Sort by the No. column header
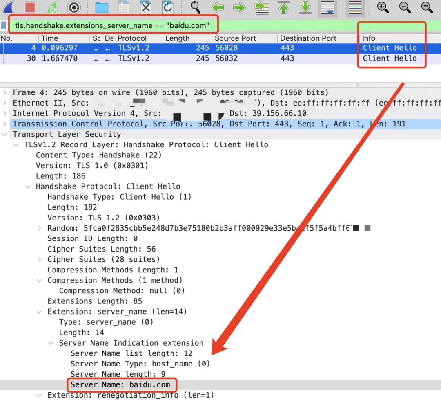 [x=19, y=38]
